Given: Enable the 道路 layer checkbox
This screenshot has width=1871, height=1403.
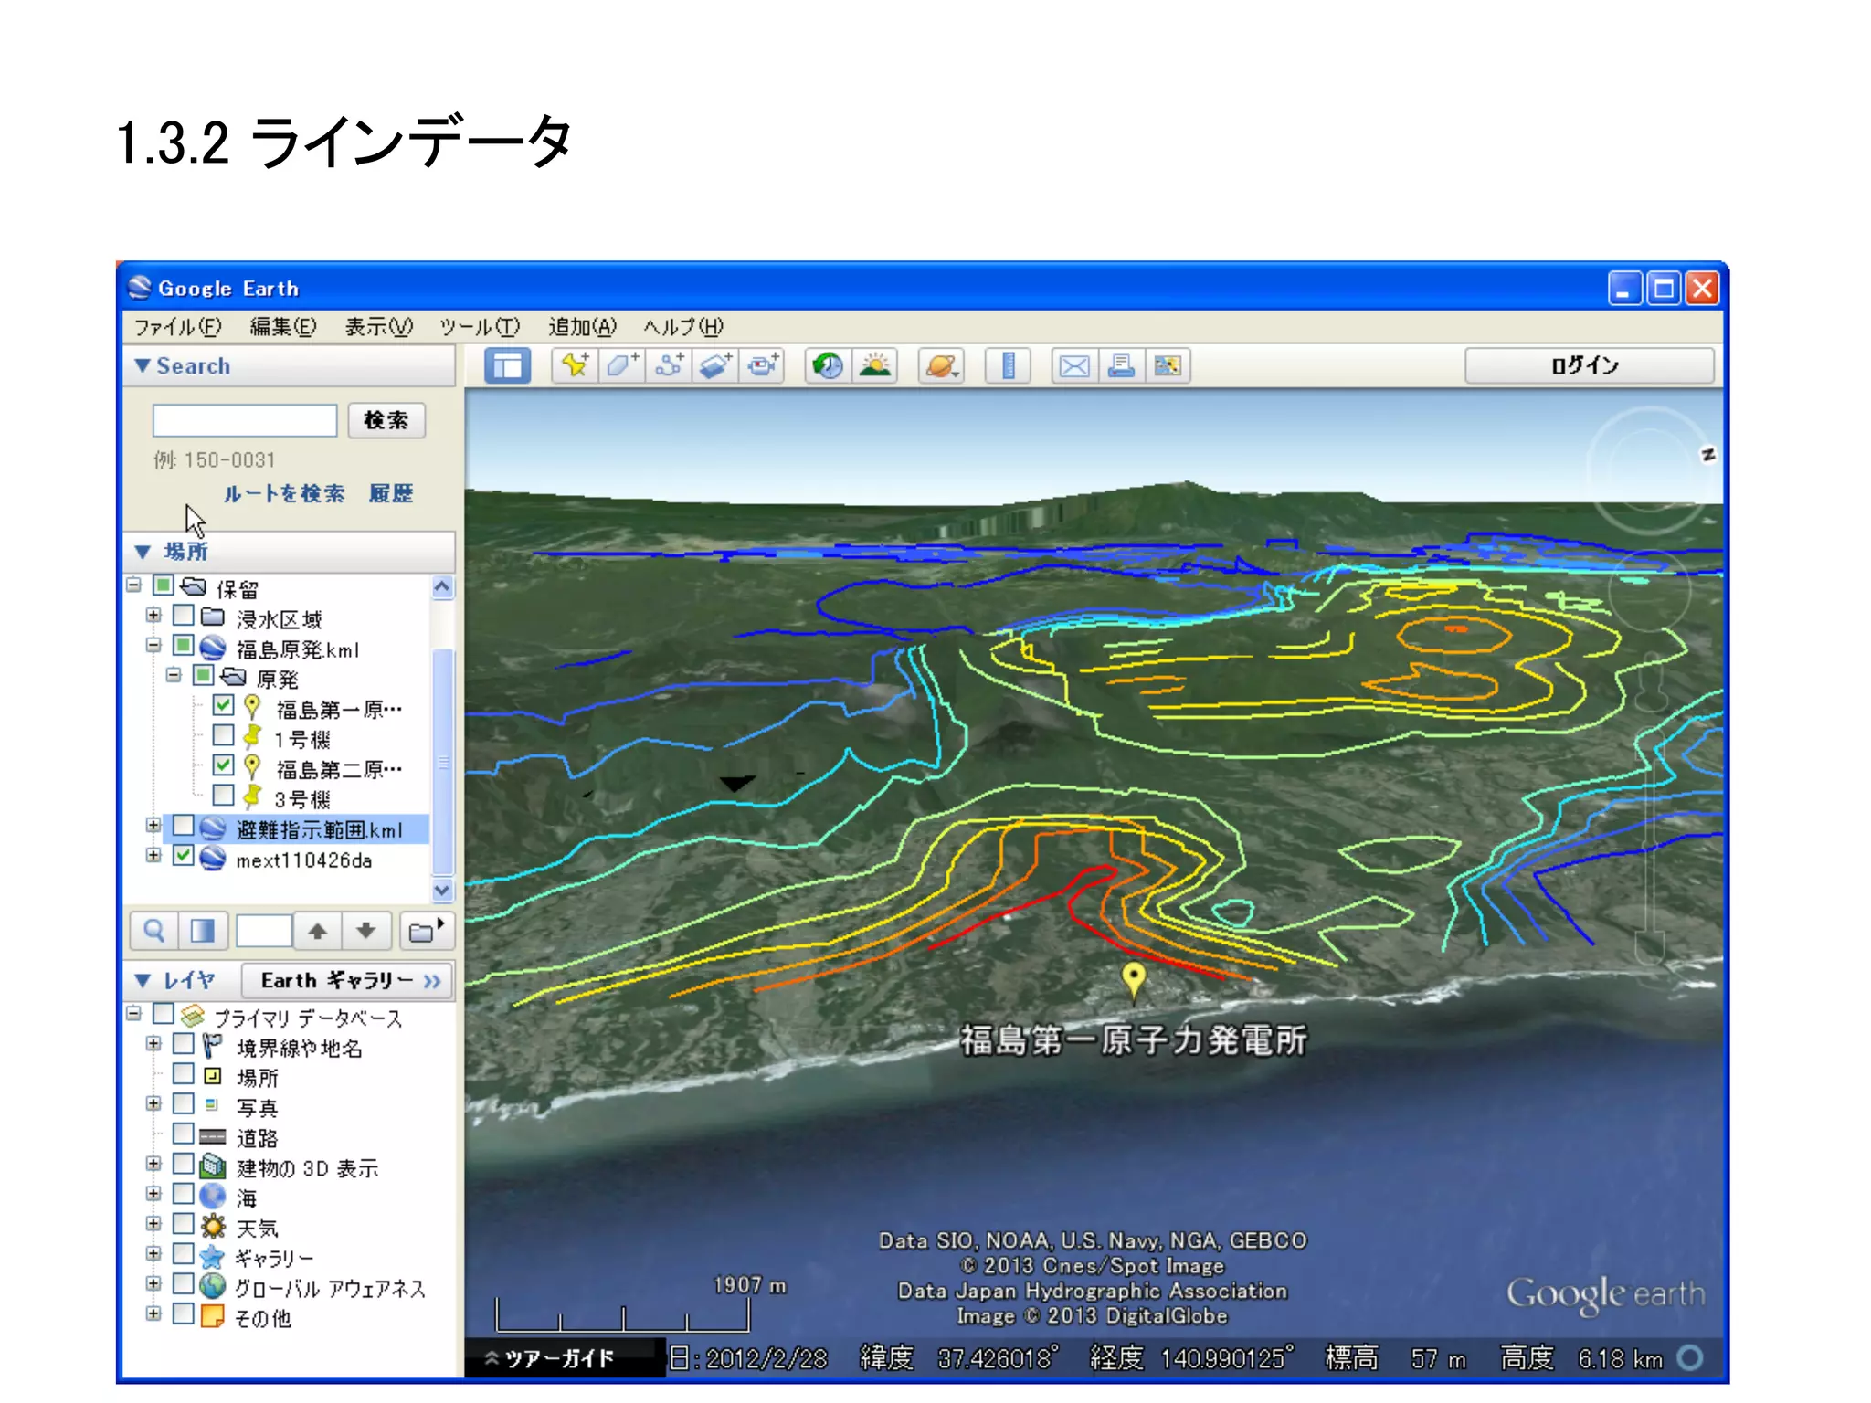Looking at the screenshot, I should pyautogui.click(x=183, y=1134).
